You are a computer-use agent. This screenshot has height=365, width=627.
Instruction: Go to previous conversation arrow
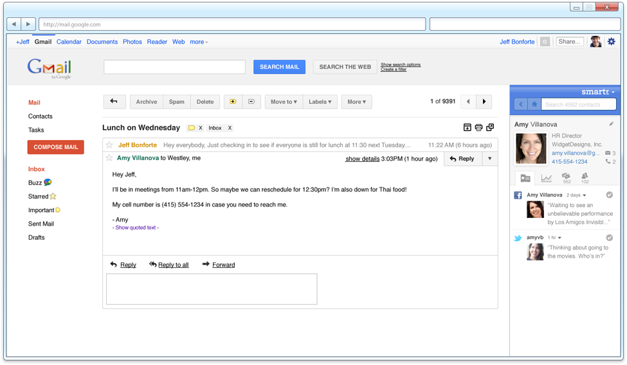point(468,102)
